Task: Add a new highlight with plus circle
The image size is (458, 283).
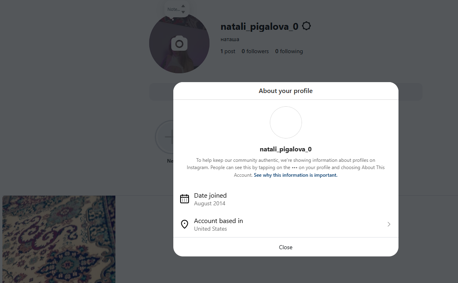Action: pos(164,137)
